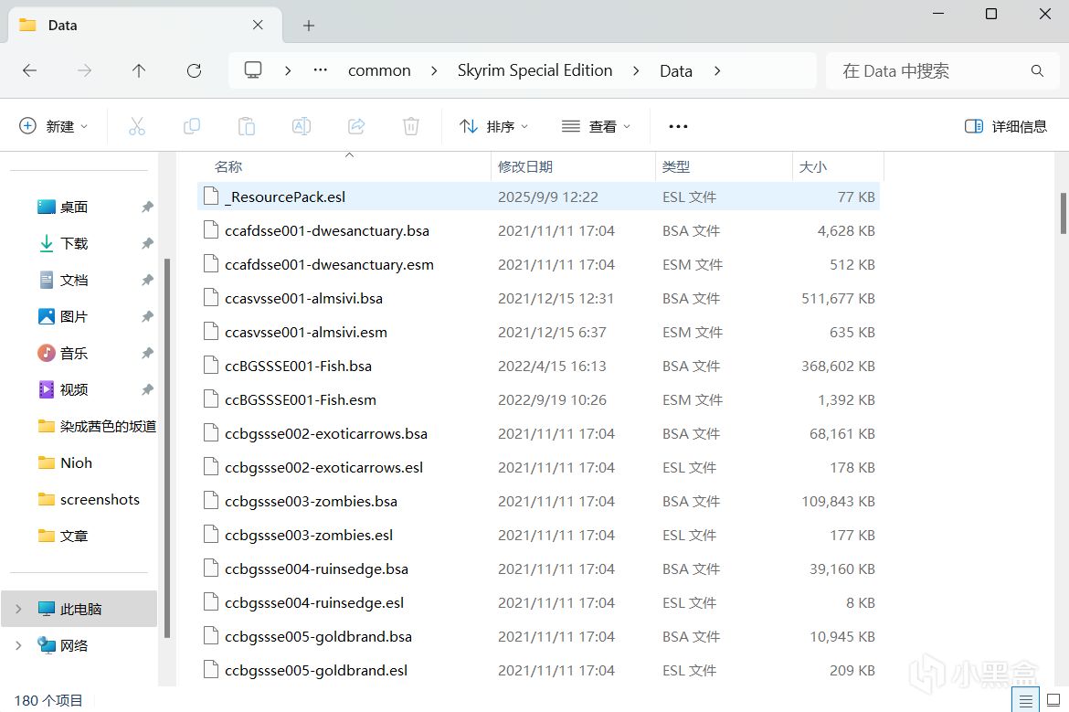The height and width of the screenshot is (712, 1069).
Task: Select the _ResourcePack.esl file
Action: click(538, 197)
